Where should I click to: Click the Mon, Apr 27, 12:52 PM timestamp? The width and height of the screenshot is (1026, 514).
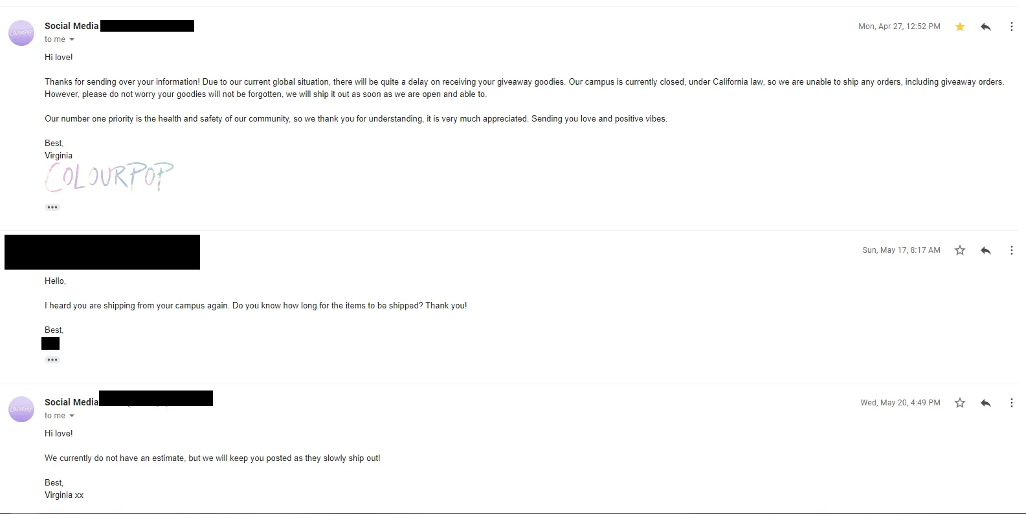point(899,27)
